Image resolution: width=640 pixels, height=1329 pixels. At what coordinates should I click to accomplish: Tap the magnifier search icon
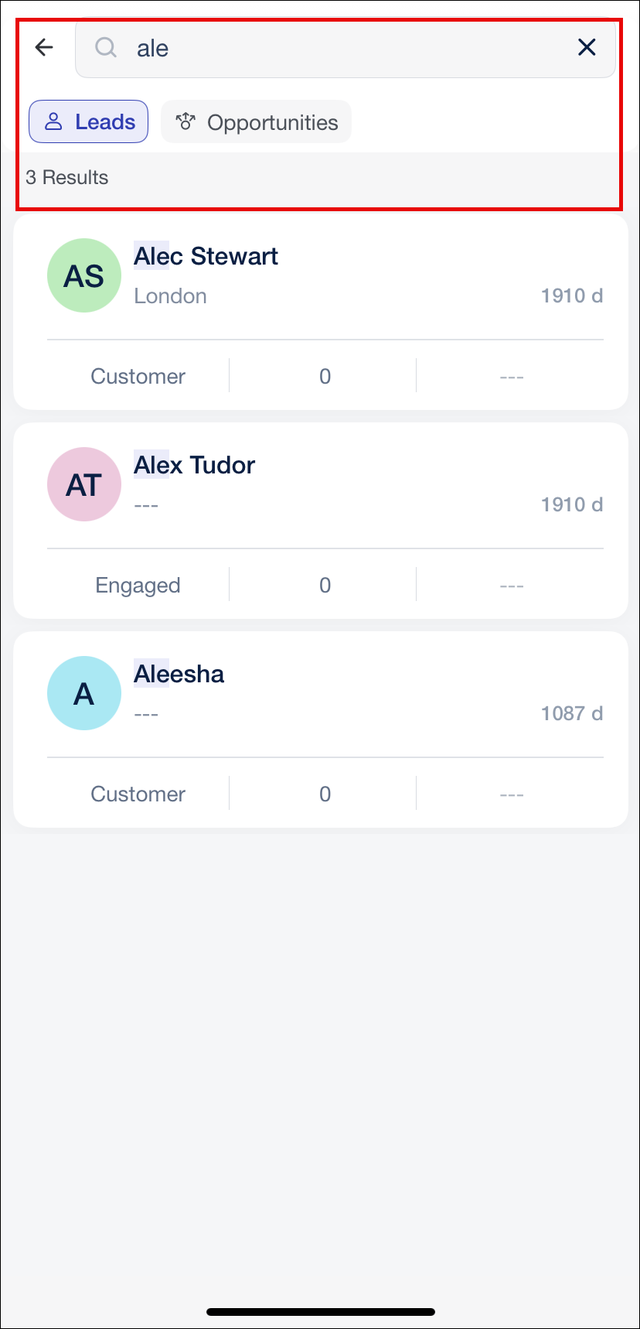pos(106,48)
